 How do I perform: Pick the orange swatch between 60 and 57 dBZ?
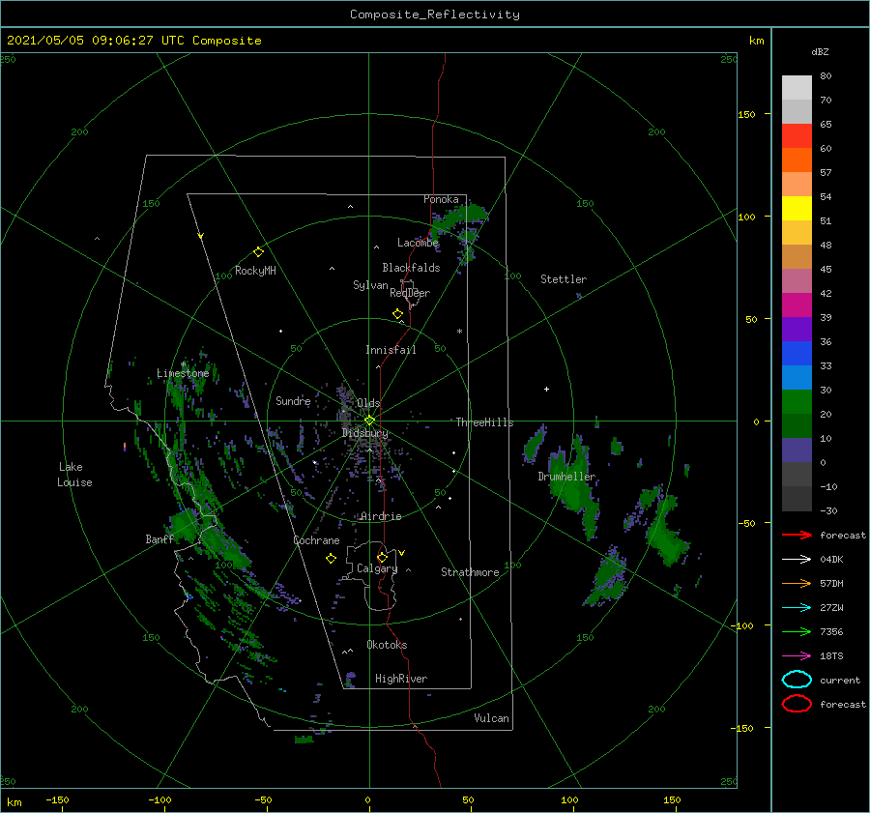pos(797,160)
